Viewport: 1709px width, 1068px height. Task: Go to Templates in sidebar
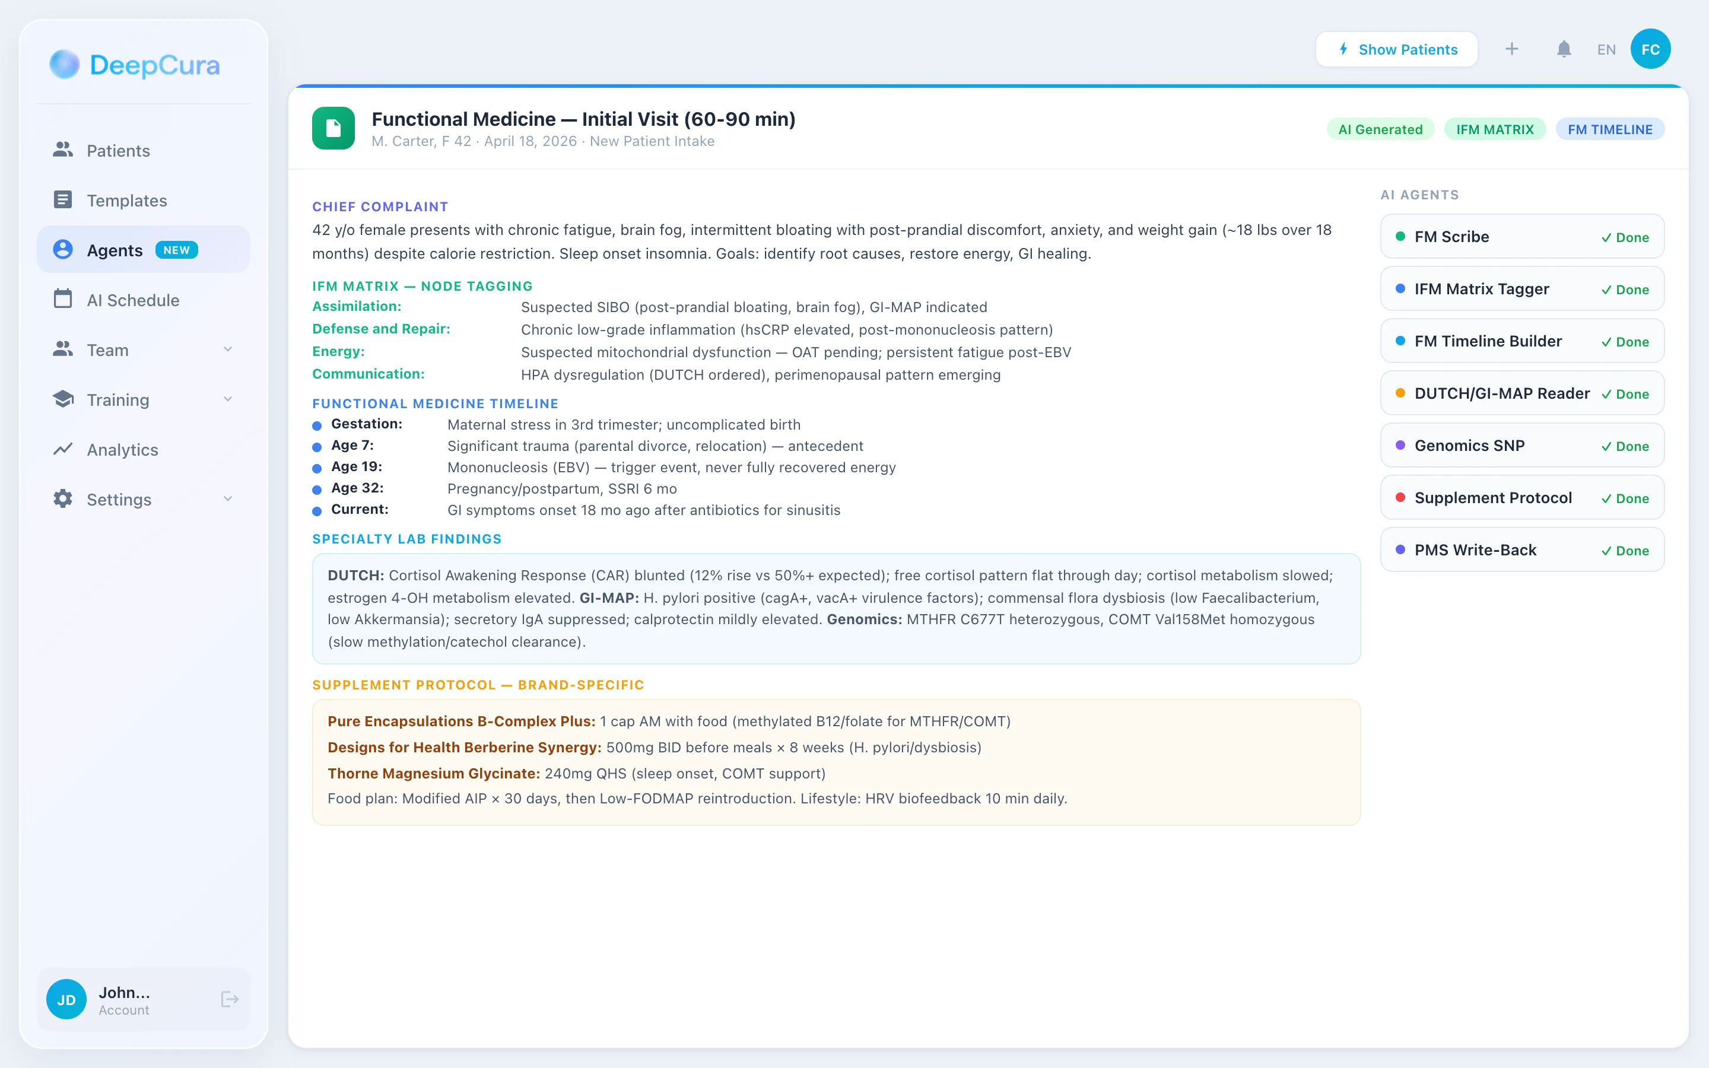(x=126, y=201)
